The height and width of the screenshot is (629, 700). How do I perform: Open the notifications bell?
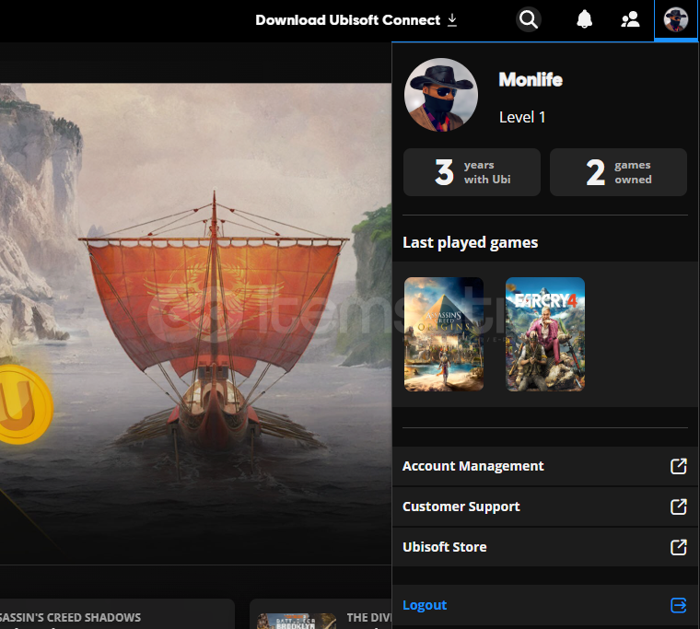pos(584,19)
